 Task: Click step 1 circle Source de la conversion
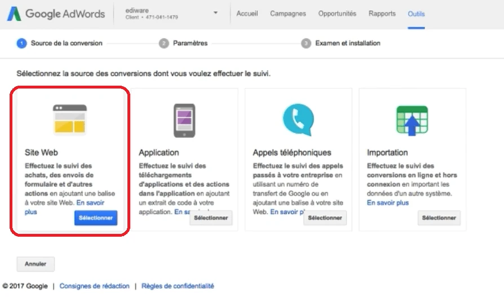21,43
